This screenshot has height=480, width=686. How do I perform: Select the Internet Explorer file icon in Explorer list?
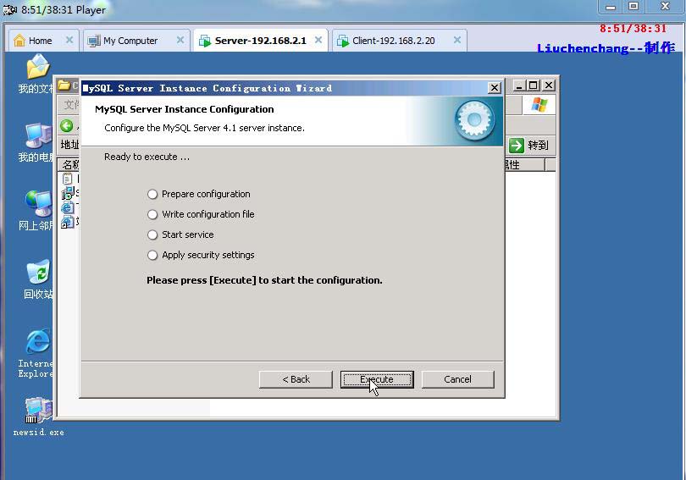click(68, 207)
